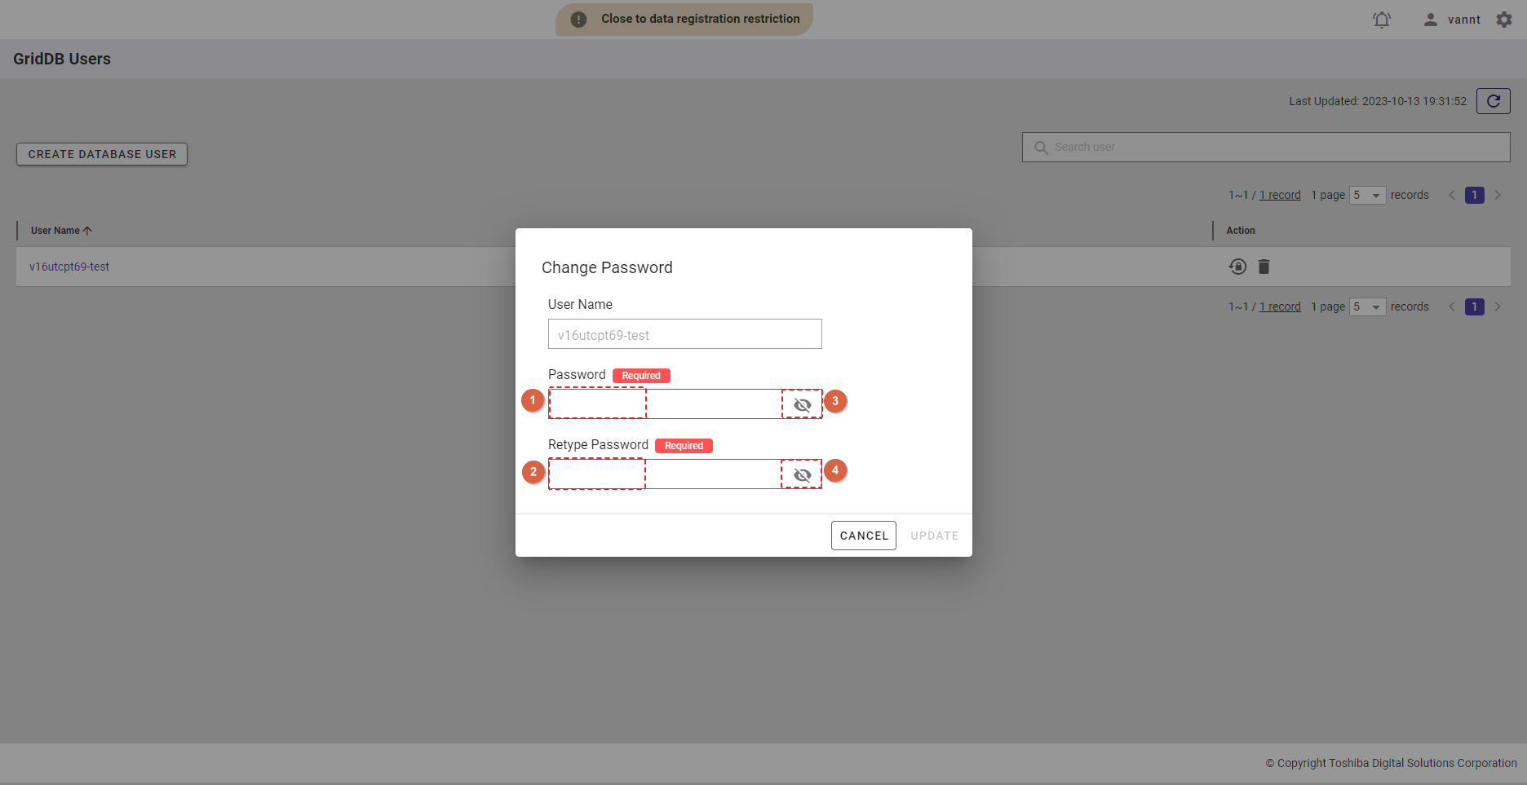The image size is (1527, 785).
Task: Open the top records-per-page dropdown
Action: tap(1367, 196)
